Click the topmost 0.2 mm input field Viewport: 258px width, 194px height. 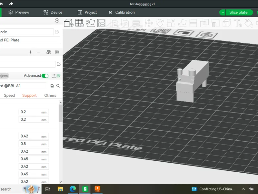34,112
